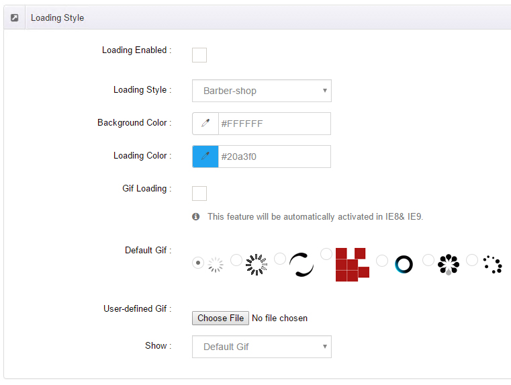The height and width of the screenshot is (385, 511).
Task: Click the Loading Style panel header icon
Action: tap(14, 17)
